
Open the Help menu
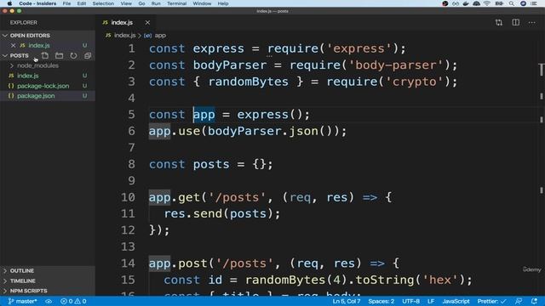pyautogui.click(x=223, y=3)
